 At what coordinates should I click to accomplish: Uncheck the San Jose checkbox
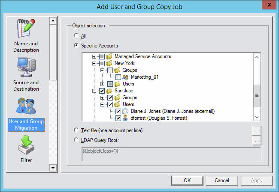(102, 91)
